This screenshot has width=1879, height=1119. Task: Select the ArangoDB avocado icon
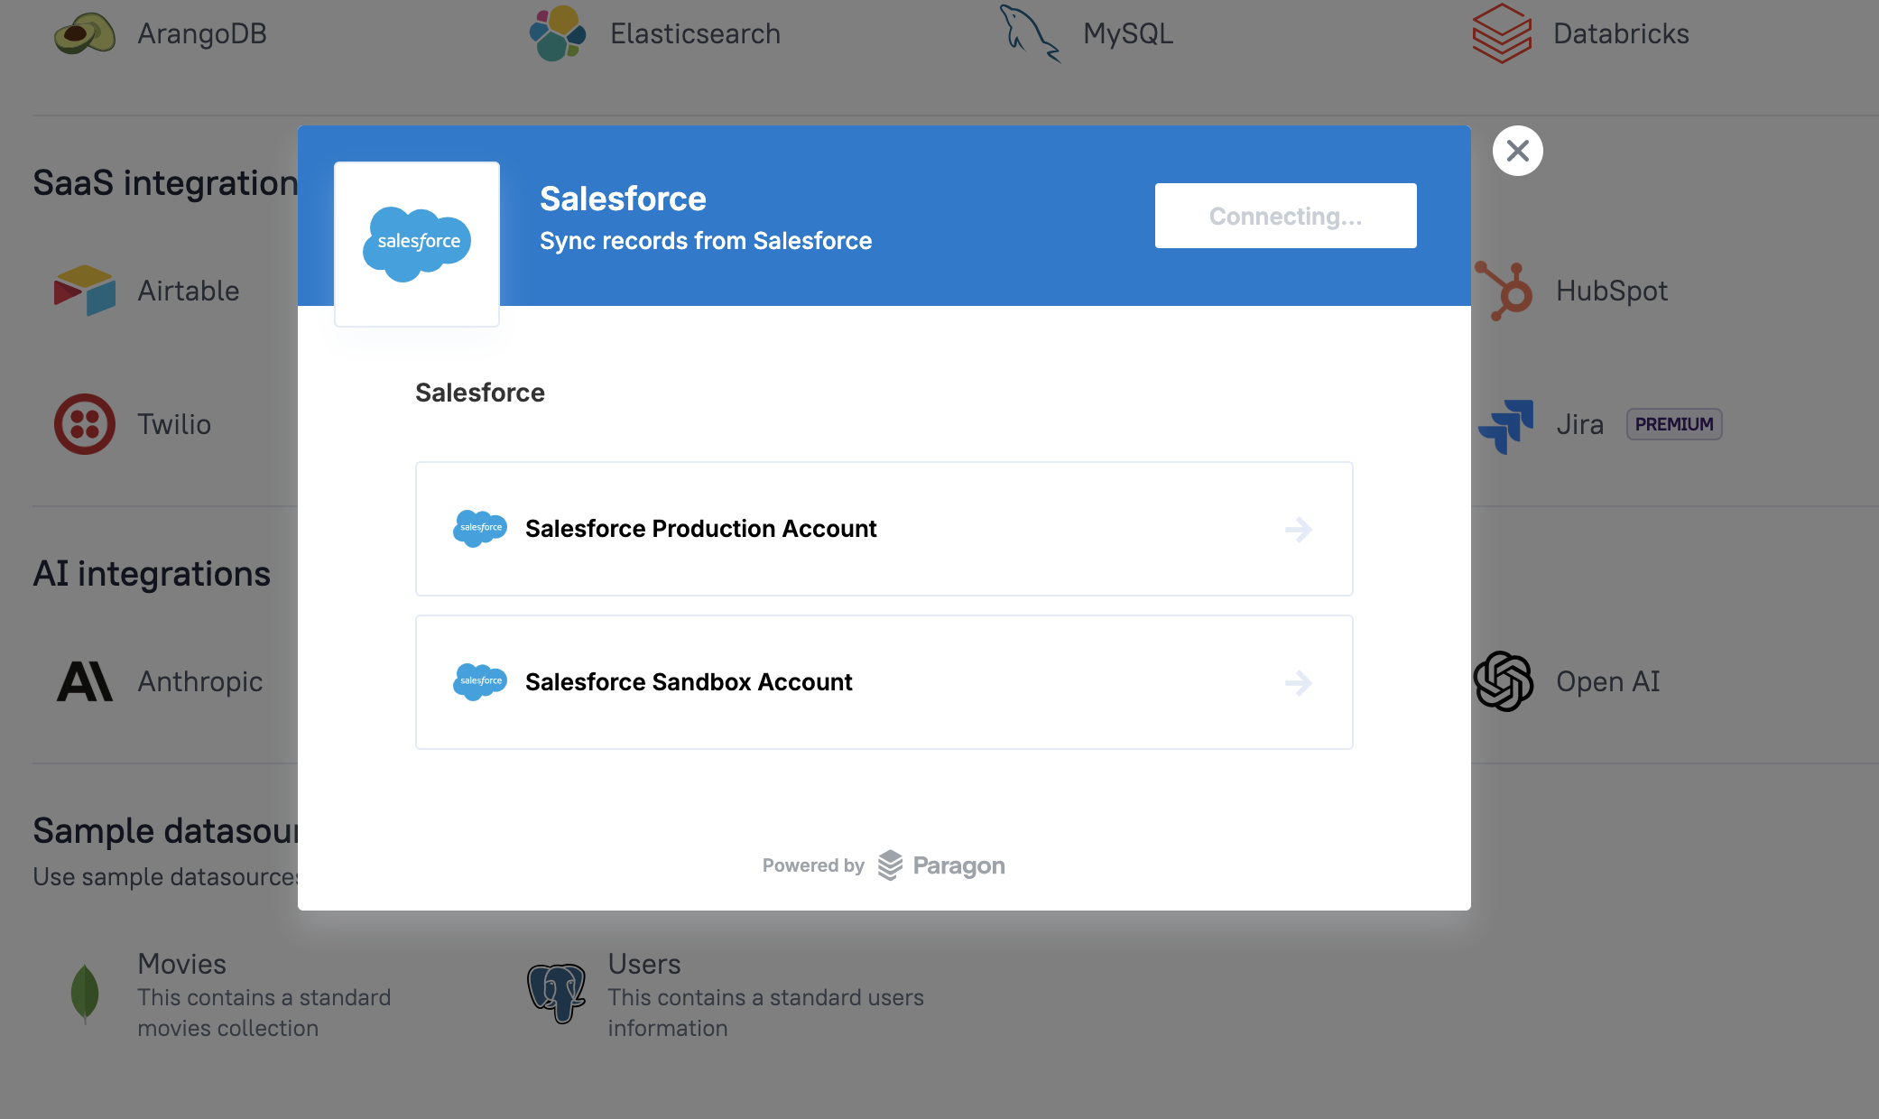tap(84, 33)
